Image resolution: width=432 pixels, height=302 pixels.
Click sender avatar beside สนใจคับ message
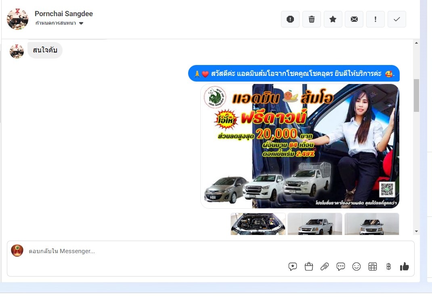tap(17, 51)
